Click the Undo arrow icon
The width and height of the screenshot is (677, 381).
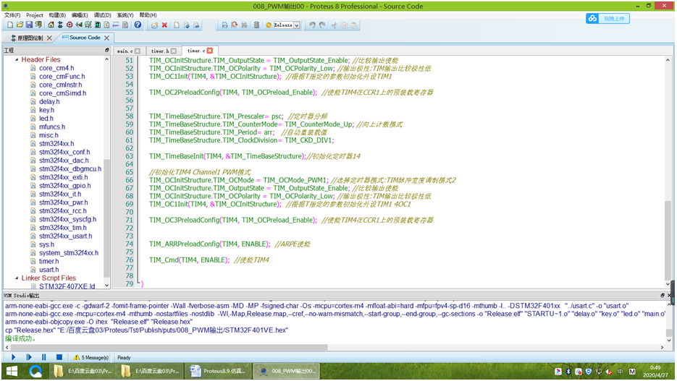312,25
